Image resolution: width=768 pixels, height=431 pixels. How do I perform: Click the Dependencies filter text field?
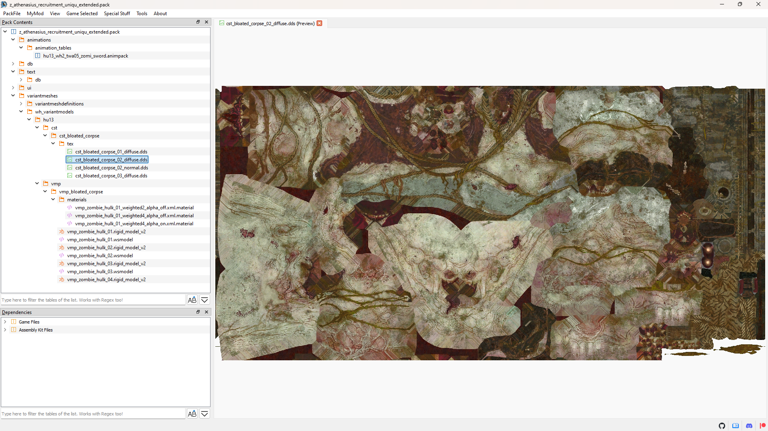[x=93, y=414]
